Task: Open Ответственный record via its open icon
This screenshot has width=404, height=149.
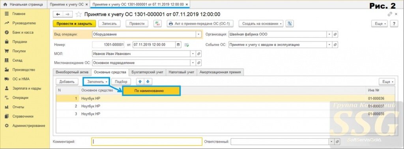Action: click(338, 142)
